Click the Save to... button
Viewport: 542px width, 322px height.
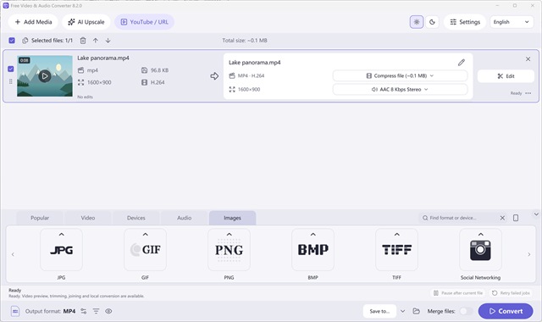point(379,311)
